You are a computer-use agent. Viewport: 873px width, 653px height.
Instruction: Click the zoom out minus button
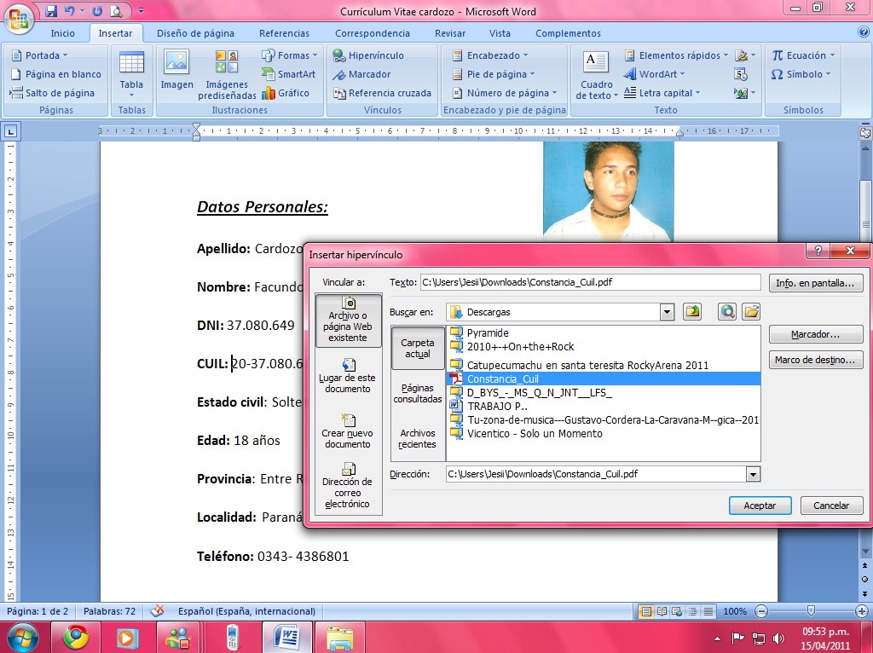pos(761,611)
